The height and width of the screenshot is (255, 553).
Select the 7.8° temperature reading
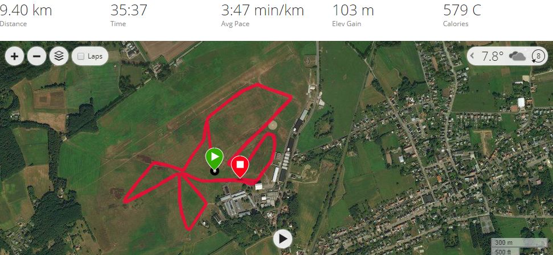pos(492,56)
